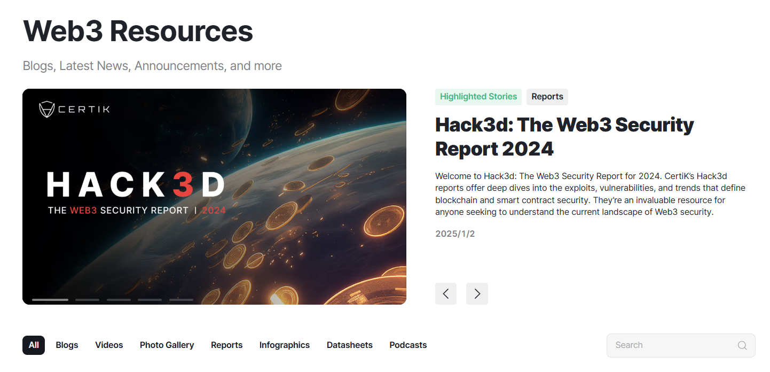Viewport: 770px width, 372px height.
Task: Switch to the Infographics tab
Action: pyautogui.click(x=285, y=345)
